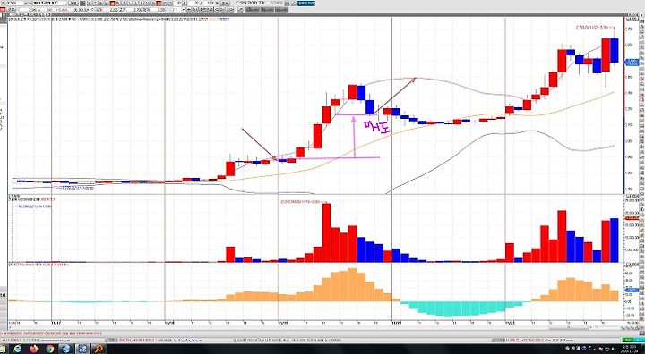Viewport: 645px width, 354px height.
Task: Click the red volume value label on volume axis
Action: pos(632,218)
